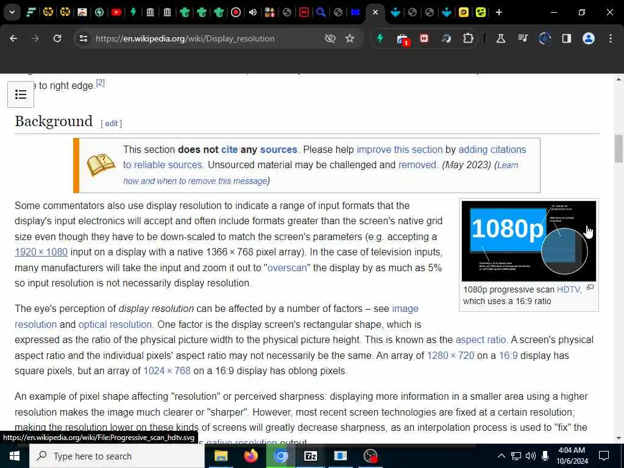Viewport: 624px width, 468px height.
Task: Open the '1280 × 720' link
Action: (450, 355)
